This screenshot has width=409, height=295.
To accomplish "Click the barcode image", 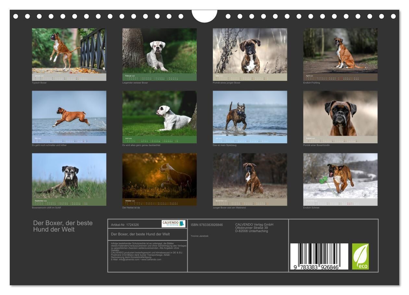I will tap(319, 257).
